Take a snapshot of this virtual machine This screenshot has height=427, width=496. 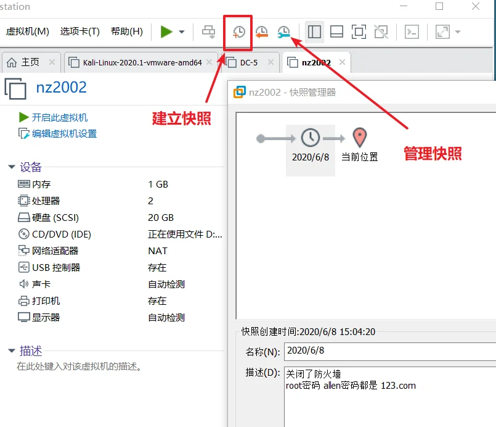[238, 32]
